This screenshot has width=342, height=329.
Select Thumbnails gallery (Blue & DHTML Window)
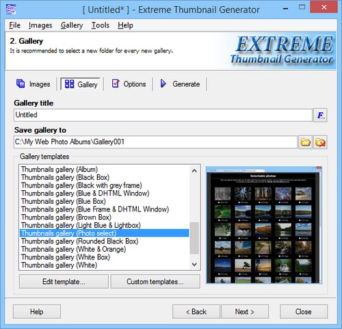[105, 194]
